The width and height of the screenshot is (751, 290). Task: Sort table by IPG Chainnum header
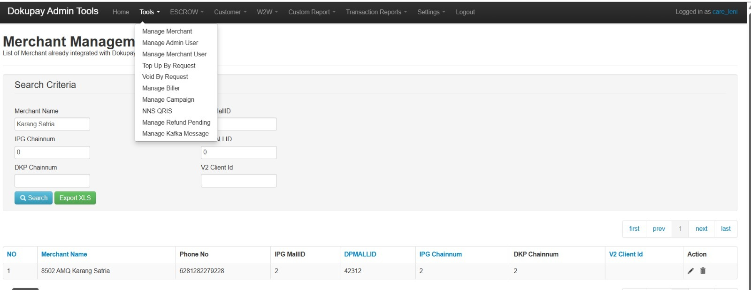coord(440,254)
